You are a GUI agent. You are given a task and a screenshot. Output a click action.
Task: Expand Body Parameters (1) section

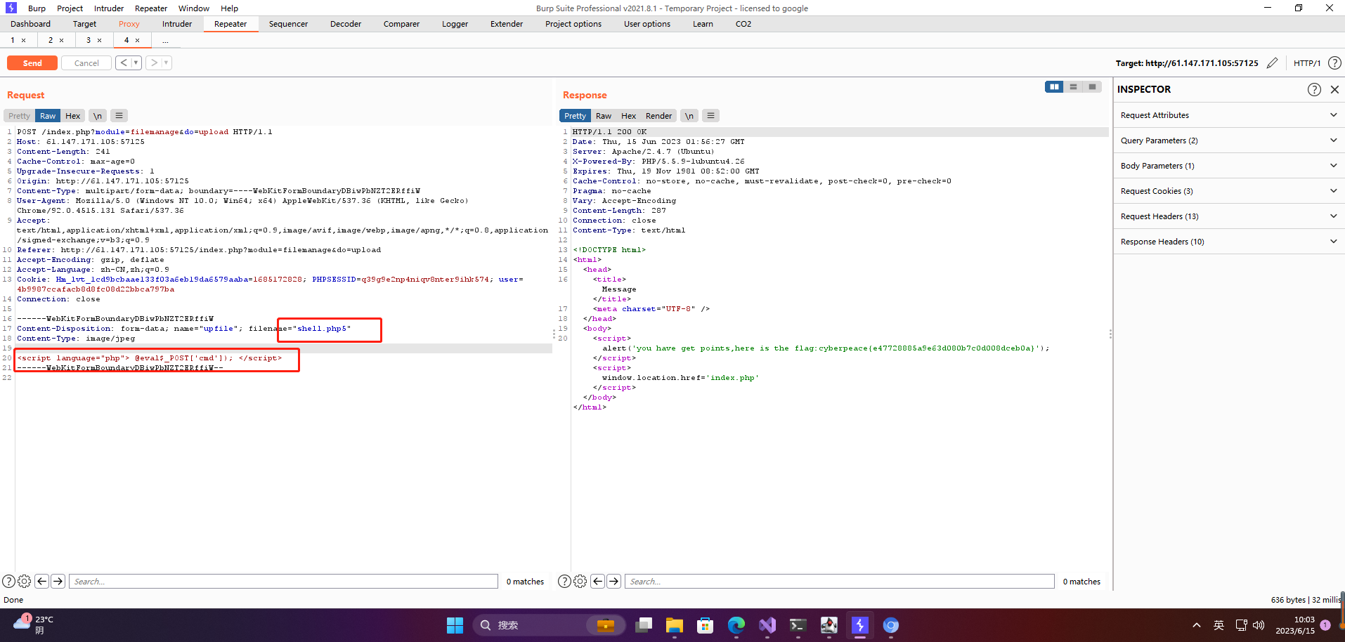pyautogui.click(x=1229, y=166)
